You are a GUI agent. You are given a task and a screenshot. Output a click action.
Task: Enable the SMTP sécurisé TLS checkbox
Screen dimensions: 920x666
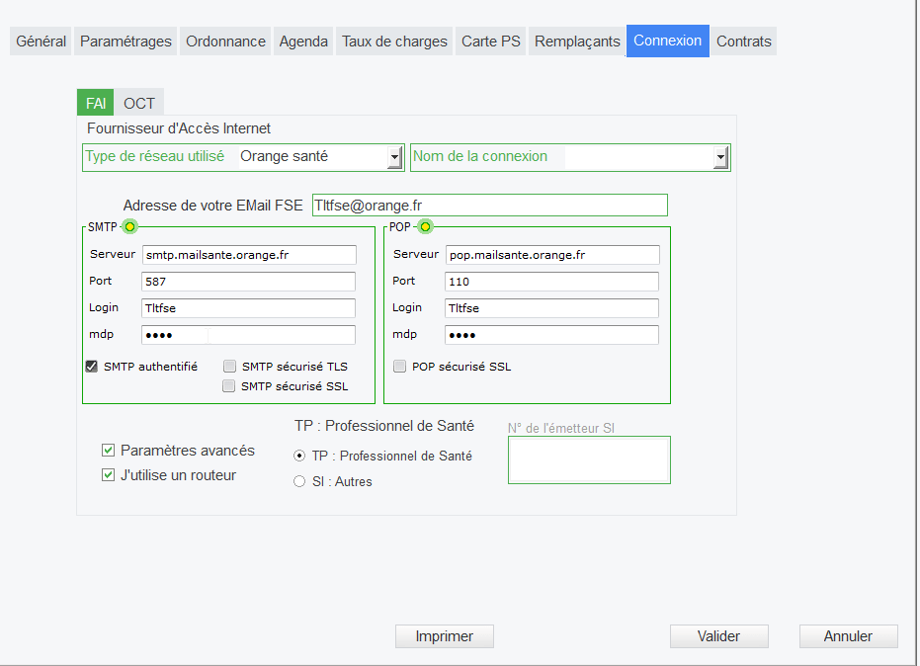(x=229, y=367)
